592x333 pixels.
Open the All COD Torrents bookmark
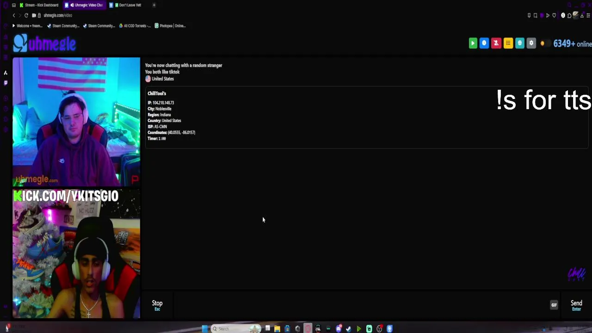click(x=135, y=26)
